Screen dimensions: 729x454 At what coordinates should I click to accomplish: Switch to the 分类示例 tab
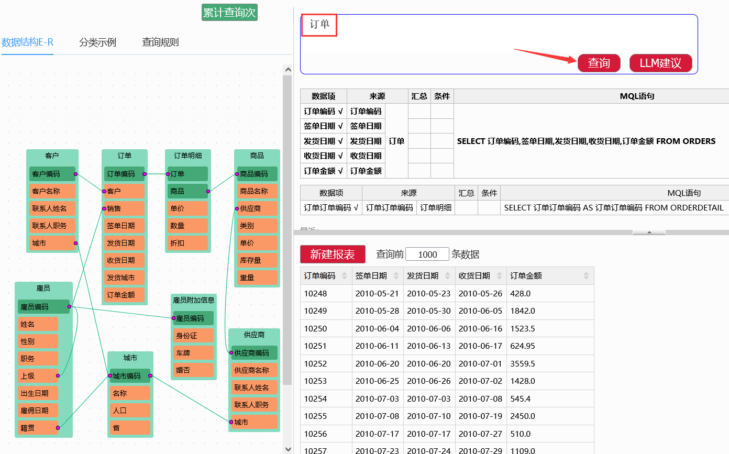tap(97, 42)
